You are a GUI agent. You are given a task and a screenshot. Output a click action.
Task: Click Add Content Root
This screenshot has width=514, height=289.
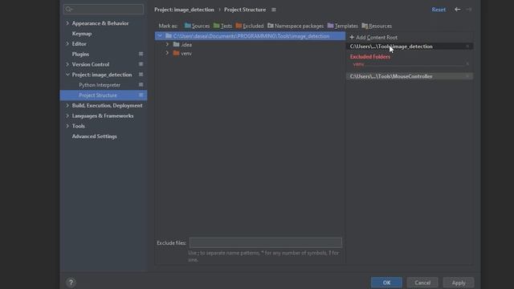[x=373, y=38]
